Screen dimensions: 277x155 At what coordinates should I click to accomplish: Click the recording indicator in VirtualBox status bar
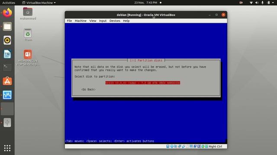[x=195, y=146]
